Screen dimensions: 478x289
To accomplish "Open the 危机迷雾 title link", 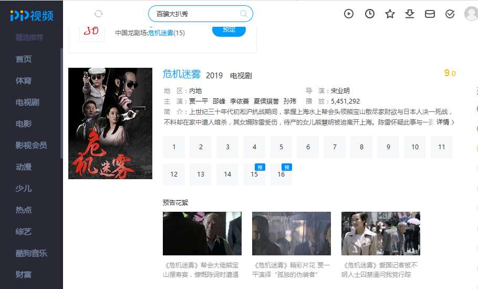I will 182,74.
